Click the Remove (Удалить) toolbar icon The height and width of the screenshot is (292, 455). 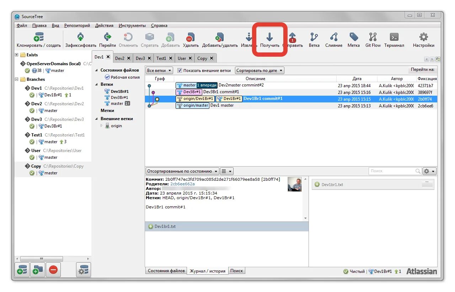(x=191, y=37)
